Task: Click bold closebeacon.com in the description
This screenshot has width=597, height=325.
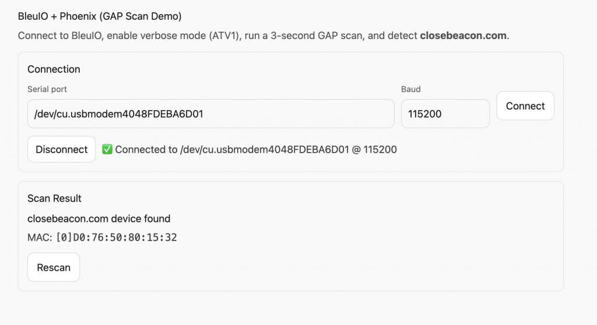Action: (463, 36)
